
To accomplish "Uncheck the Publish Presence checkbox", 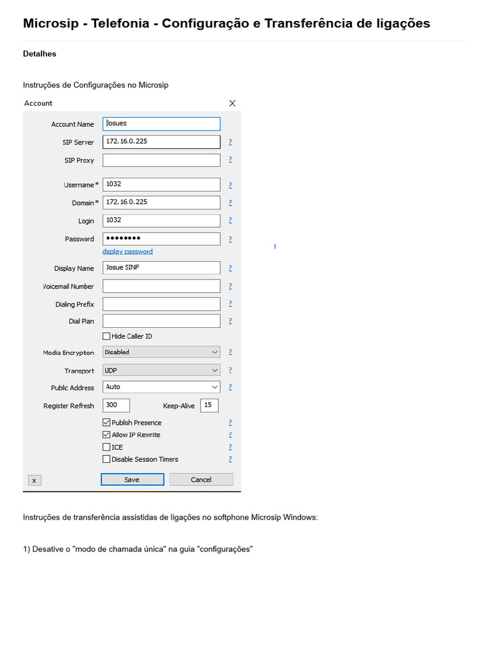I will coord(106,423).
